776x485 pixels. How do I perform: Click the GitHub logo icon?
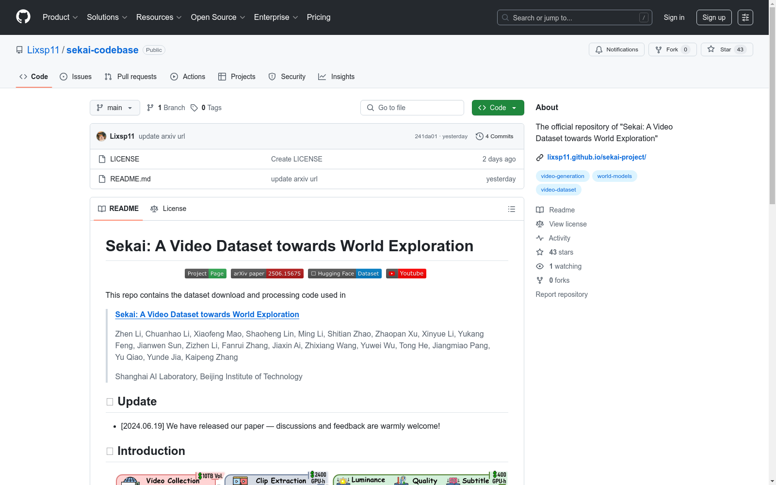click(23, 17)
